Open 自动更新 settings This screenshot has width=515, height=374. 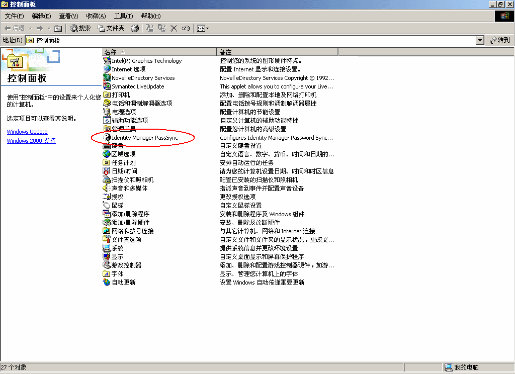[x=123, y=282]
